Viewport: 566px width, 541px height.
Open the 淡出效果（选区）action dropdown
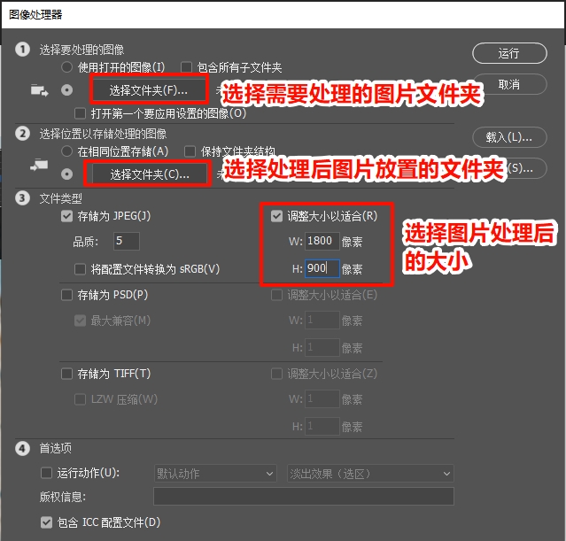coord(370,473)
